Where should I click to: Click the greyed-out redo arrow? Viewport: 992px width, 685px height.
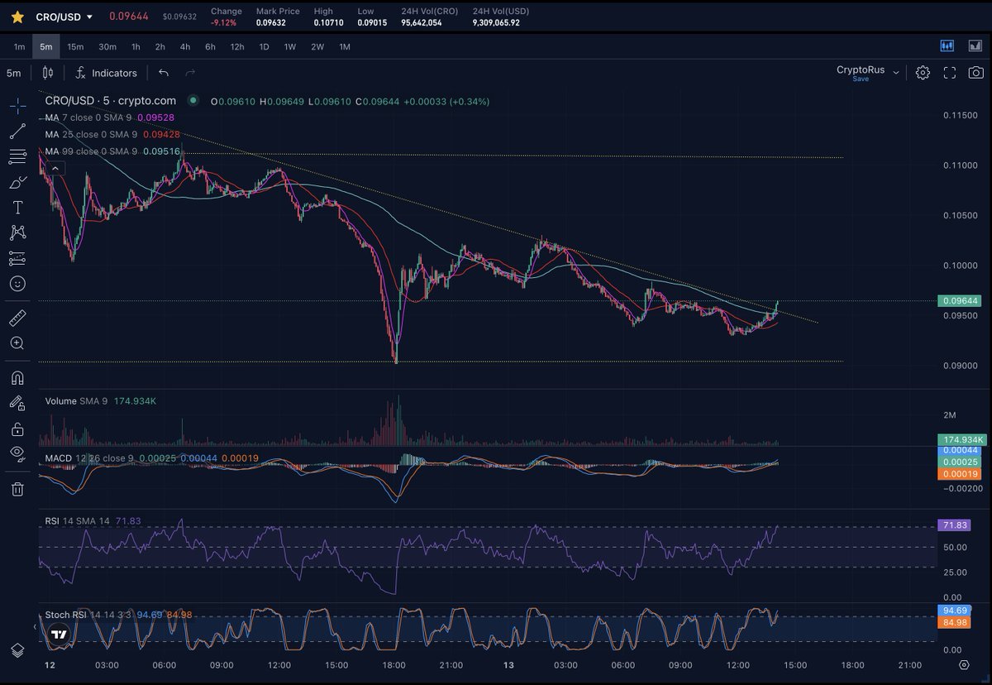(189, 73)
